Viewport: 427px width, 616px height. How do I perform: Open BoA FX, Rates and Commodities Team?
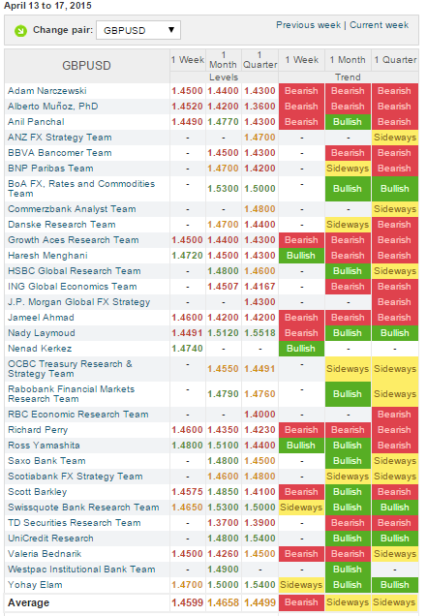[81, 189]
